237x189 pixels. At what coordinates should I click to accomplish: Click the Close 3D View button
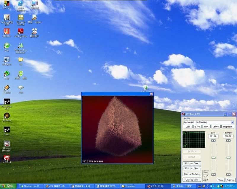coord(192,180)
